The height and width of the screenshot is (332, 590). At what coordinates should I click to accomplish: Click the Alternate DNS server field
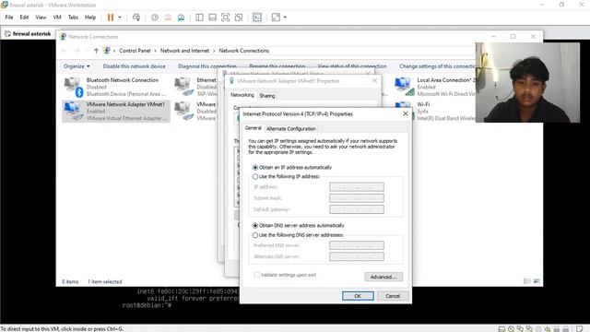(x=357, y=256)
